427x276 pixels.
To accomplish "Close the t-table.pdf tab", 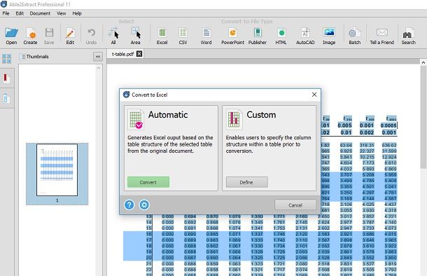I will coord(139,54).
